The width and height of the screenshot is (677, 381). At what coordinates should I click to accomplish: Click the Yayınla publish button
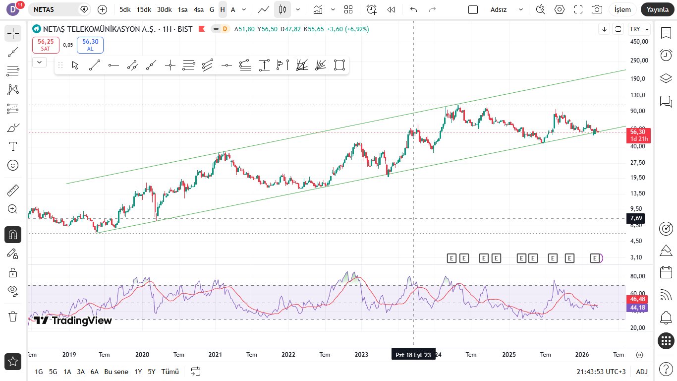click(x=657, y=9)
